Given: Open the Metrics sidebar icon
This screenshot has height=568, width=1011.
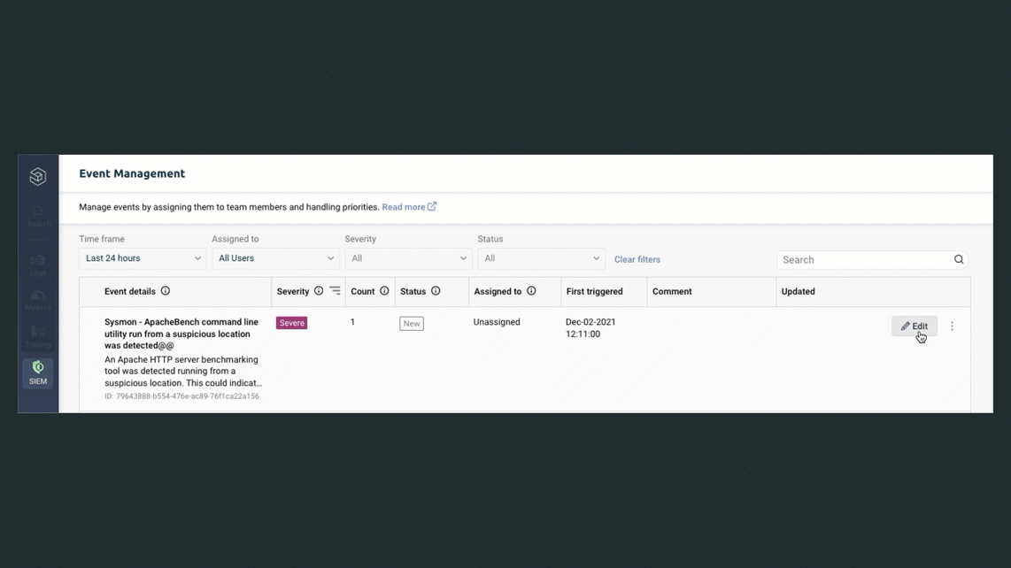Looking at the screenshot, I should 38,301.
